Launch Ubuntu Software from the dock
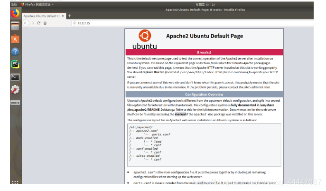The height and width of the screenshot is (191, 326). (15, 39)
